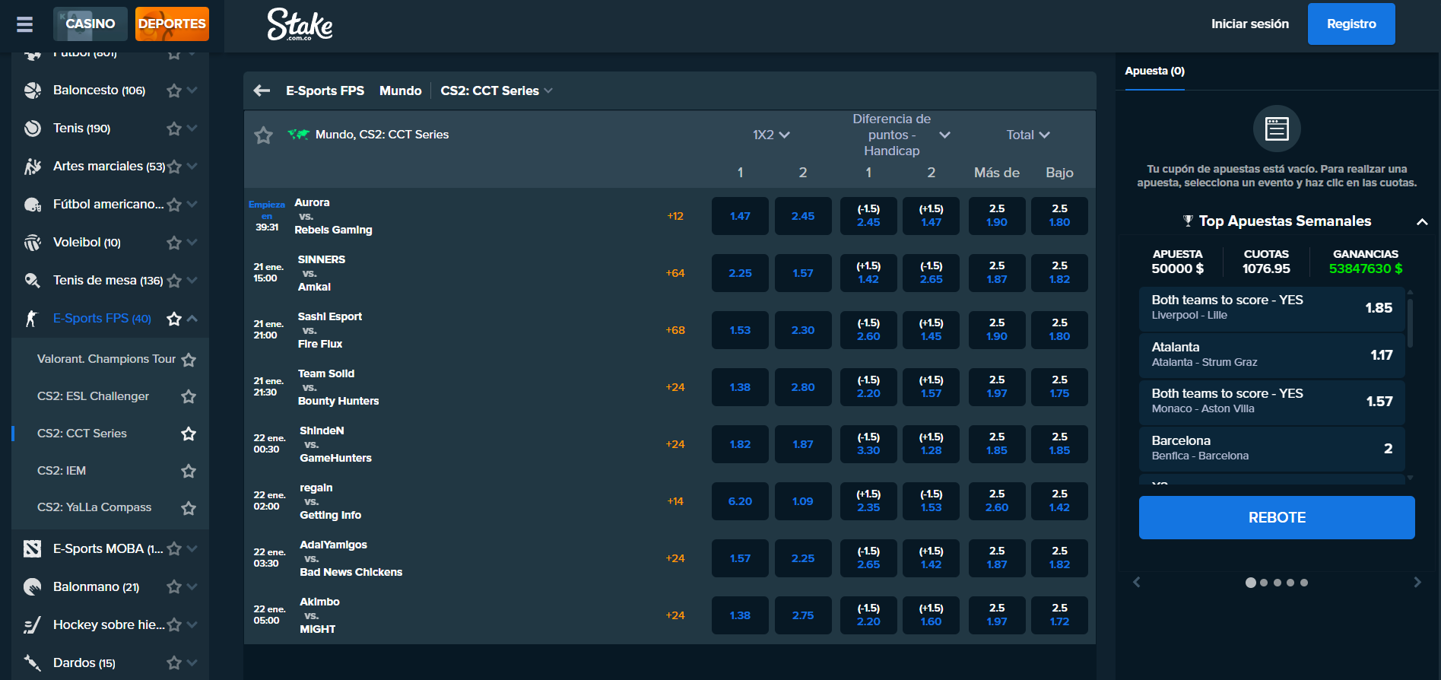Screen dimensions: 1441x680
Task: Switch to the DEPORTES tab
Action: 172,24
